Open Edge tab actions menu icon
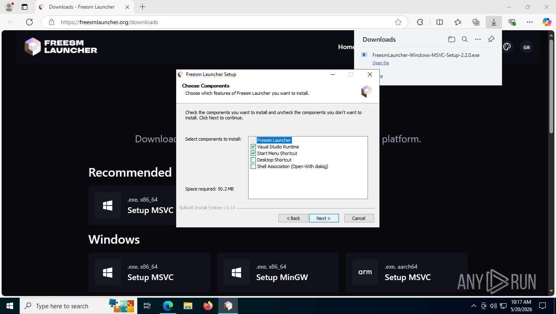This screenshot has height=314, width=556. click(25, 7)
